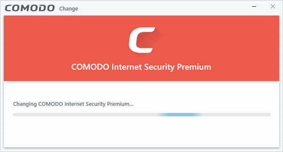Image resolution: width=283 pixels, height=152 pixels.
Task: Minimize the COMODO Change window
Action: 254,6
